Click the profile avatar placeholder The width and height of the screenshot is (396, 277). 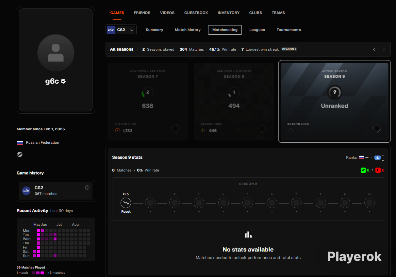(x=56, y=53)
